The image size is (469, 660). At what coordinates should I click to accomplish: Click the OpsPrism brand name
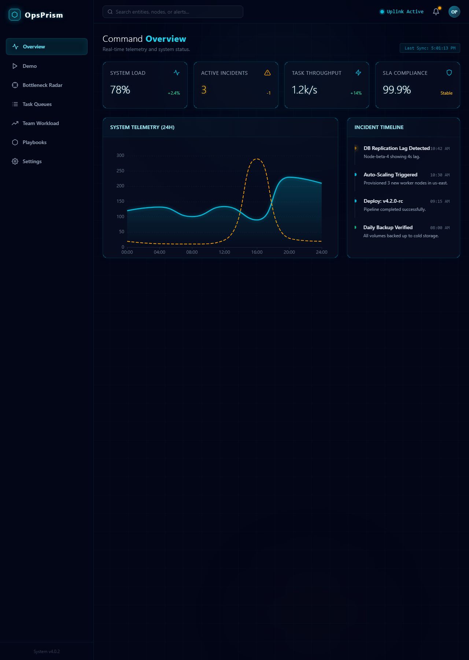44,15
